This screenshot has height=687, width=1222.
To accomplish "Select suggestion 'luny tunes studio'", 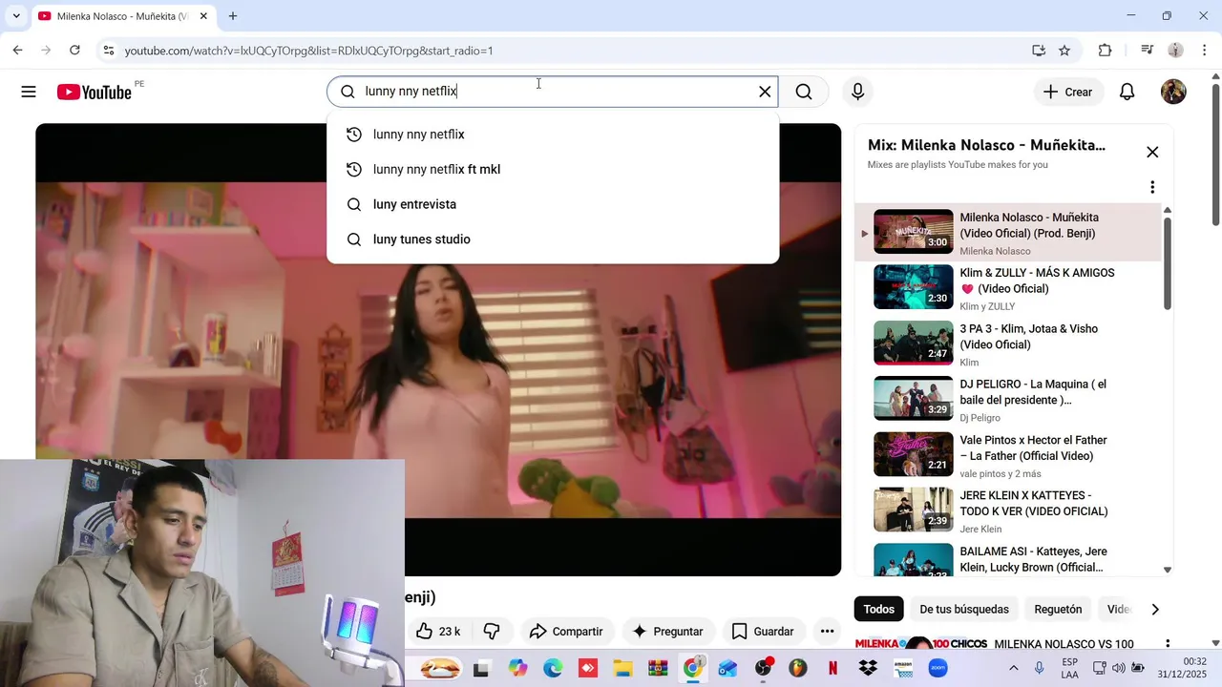I will pos(553,239).
